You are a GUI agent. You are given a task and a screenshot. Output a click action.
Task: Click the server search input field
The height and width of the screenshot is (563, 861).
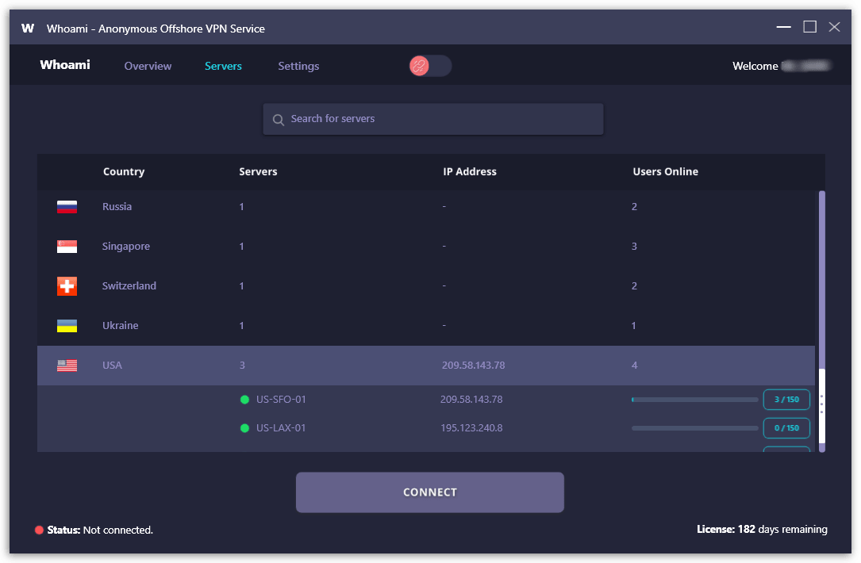click(432, 118)
